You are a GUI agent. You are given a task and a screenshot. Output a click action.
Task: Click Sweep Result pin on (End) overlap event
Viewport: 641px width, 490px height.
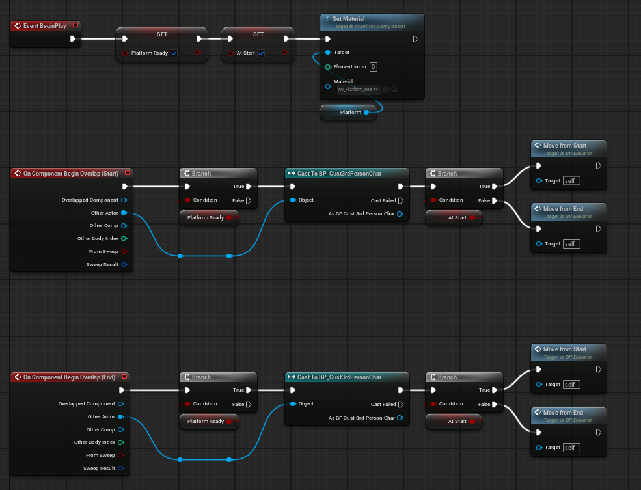pyautogui.click(x=120, y=469)
